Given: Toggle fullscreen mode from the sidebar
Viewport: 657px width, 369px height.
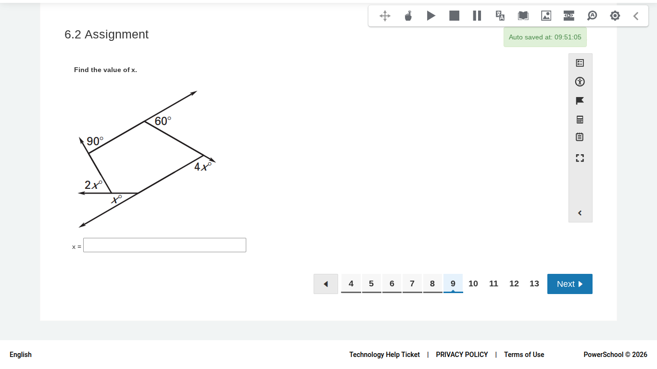Looking at the screenshot, I should [580, 158].
